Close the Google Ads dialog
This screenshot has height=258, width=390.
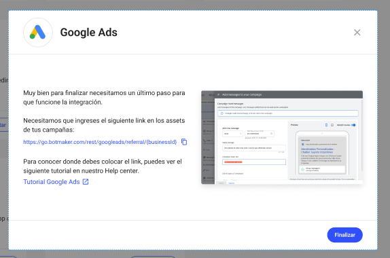point(357,33)
